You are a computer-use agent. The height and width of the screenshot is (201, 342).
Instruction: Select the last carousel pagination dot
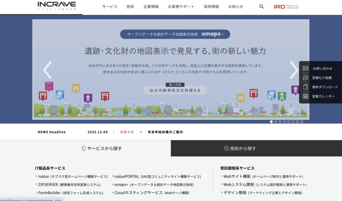pyautogui.click(x=302, y=122)
